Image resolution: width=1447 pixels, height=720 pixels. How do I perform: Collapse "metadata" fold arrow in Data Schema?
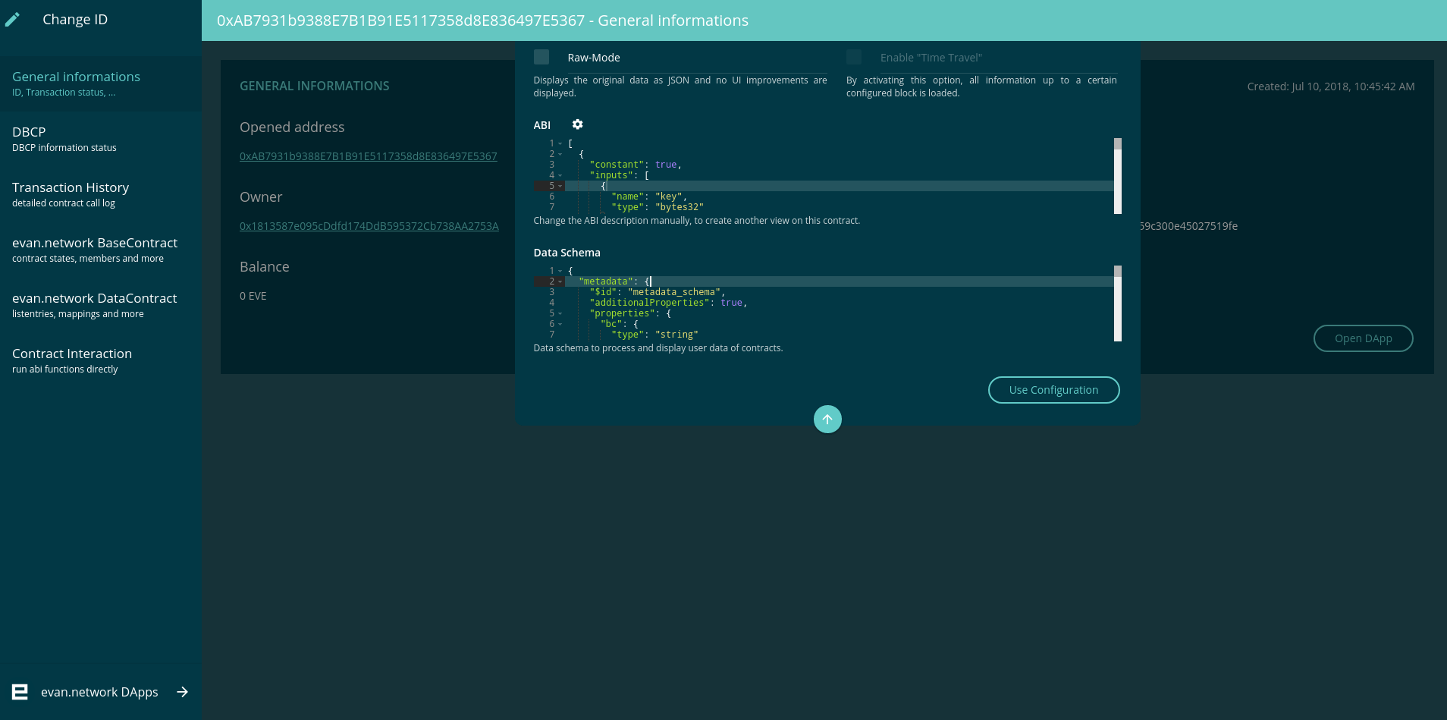point(560,281)
